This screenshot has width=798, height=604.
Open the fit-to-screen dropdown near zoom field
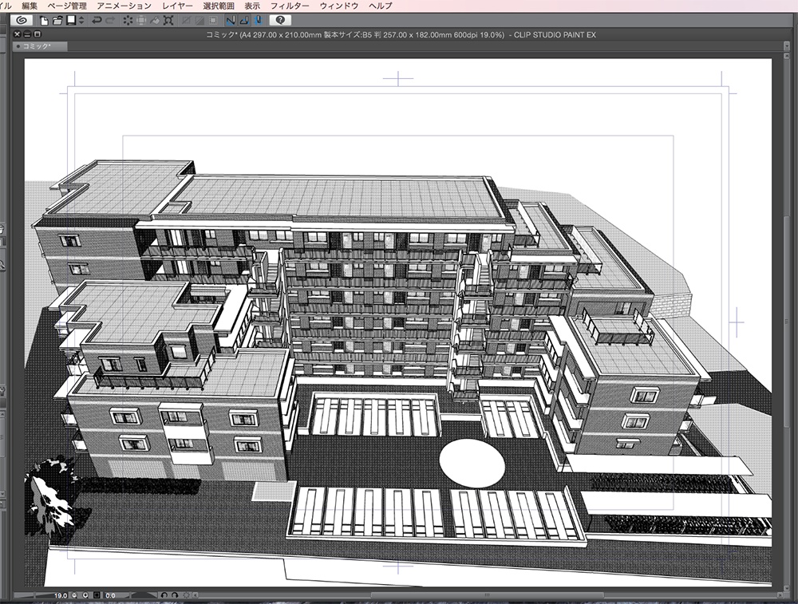(85, 596)
